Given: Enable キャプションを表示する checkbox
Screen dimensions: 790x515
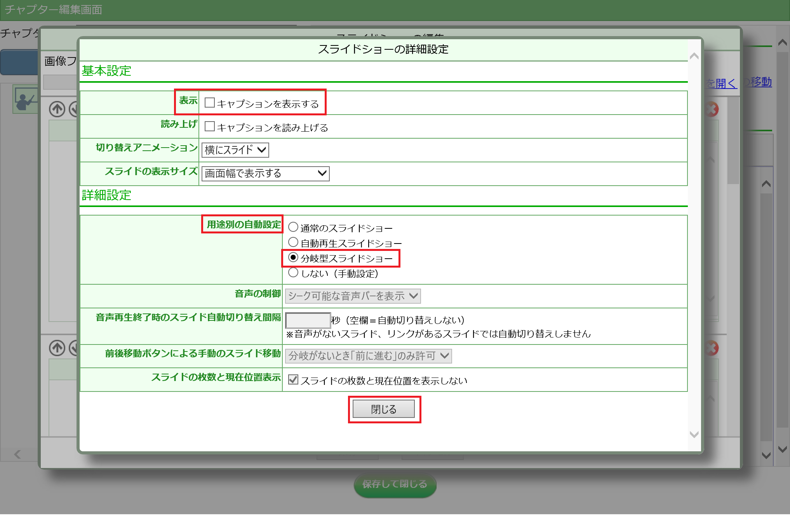Looking at the screenshot, I should tap(210, 103).
